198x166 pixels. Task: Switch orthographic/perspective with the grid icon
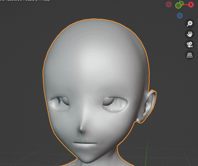(190, 55)
